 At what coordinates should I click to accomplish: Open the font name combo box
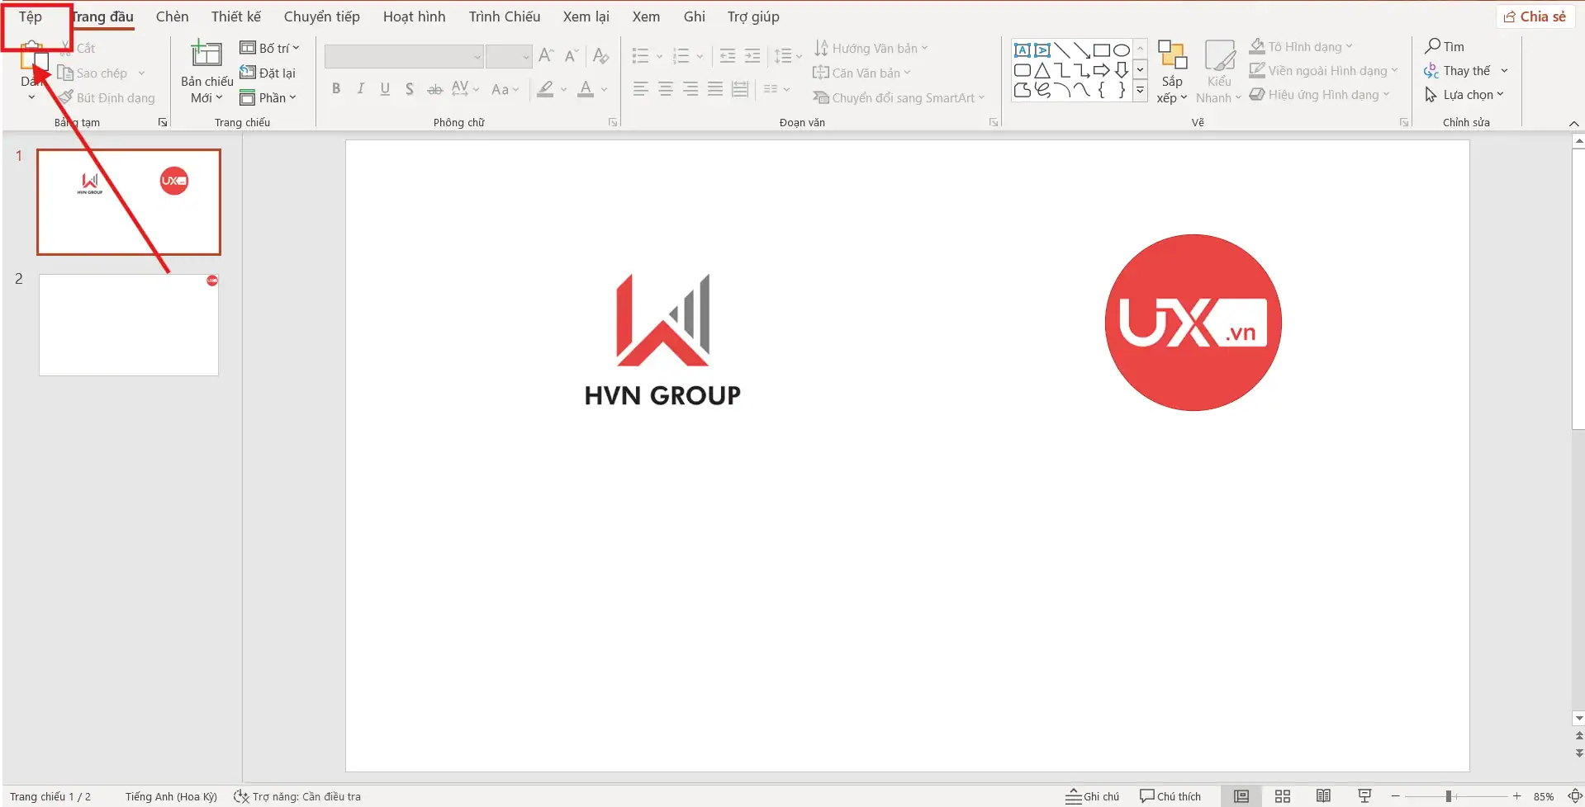(x=404, y=56)
